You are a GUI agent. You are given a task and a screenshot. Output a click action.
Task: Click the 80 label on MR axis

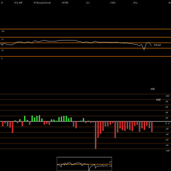[x=167, y=102]
